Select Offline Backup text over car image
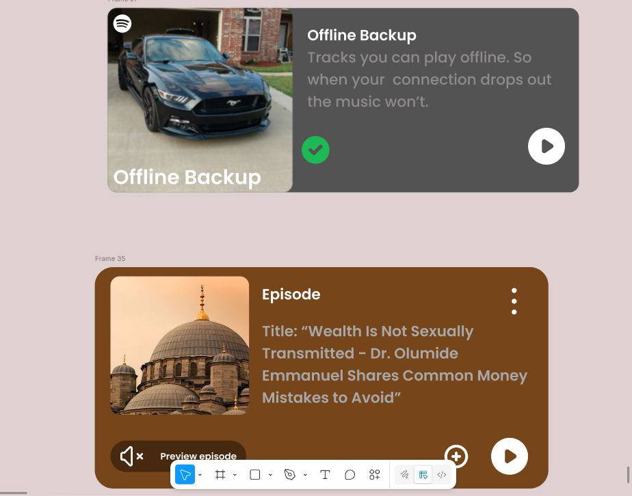 [187, 177]
